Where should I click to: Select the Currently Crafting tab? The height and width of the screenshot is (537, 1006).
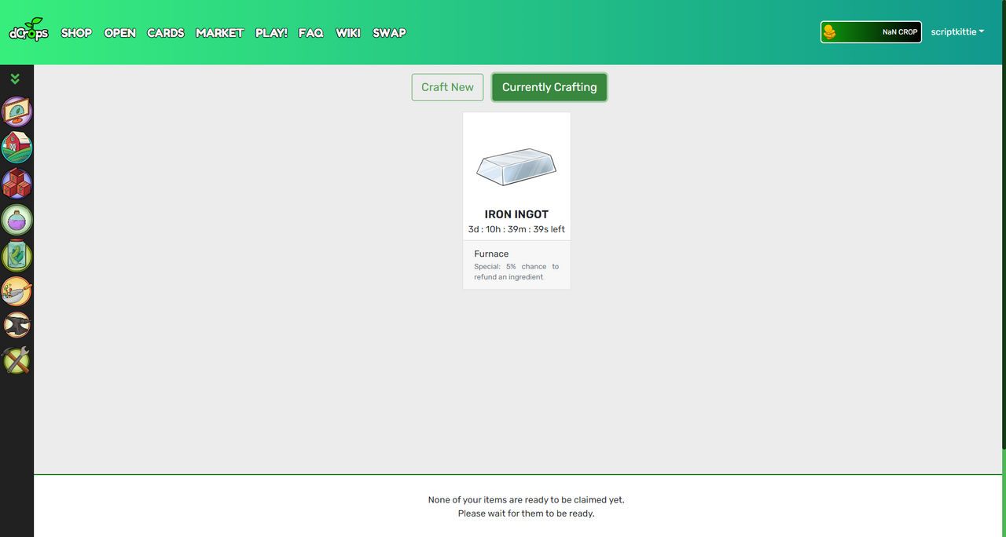(x=549, y=87)
